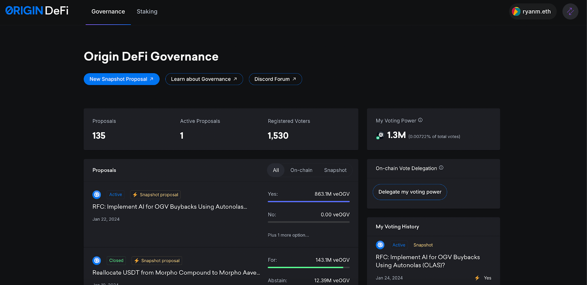Click the 1.3M voting power value
This screenshot has height=285, width=587.
pos(396,135)
